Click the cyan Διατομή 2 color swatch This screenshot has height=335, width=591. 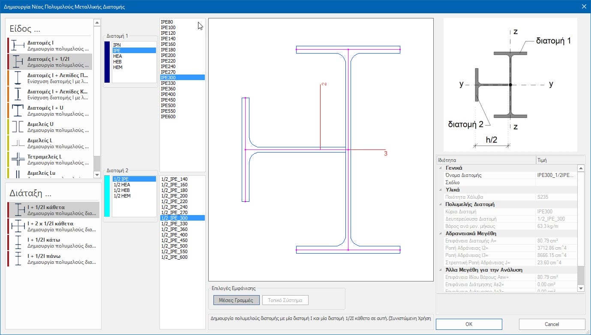point(107,196)
